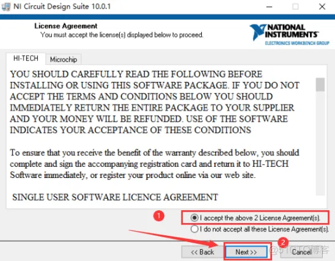Select I accept the above 2 License Agreement(s)

[x=255, y=218]
